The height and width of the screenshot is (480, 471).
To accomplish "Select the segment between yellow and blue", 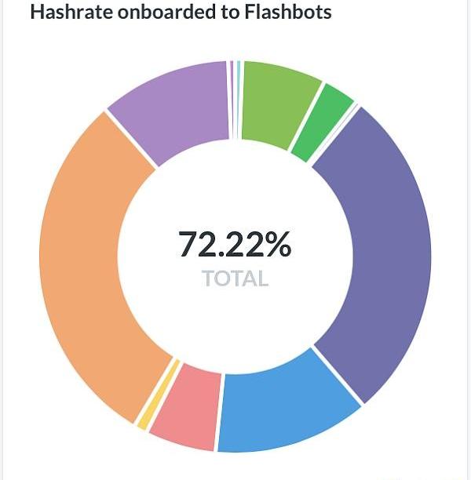I will click(184, 412).
